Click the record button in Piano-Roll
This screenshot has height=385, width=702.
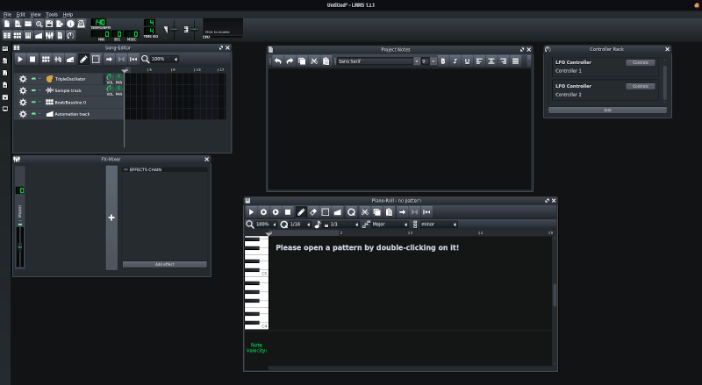click(x=263, y=211)
